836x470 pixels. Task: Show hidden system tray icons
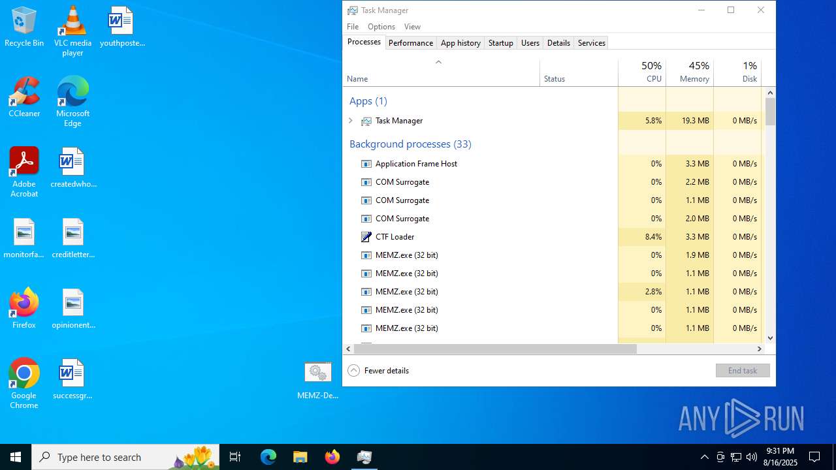pos(704,457)
